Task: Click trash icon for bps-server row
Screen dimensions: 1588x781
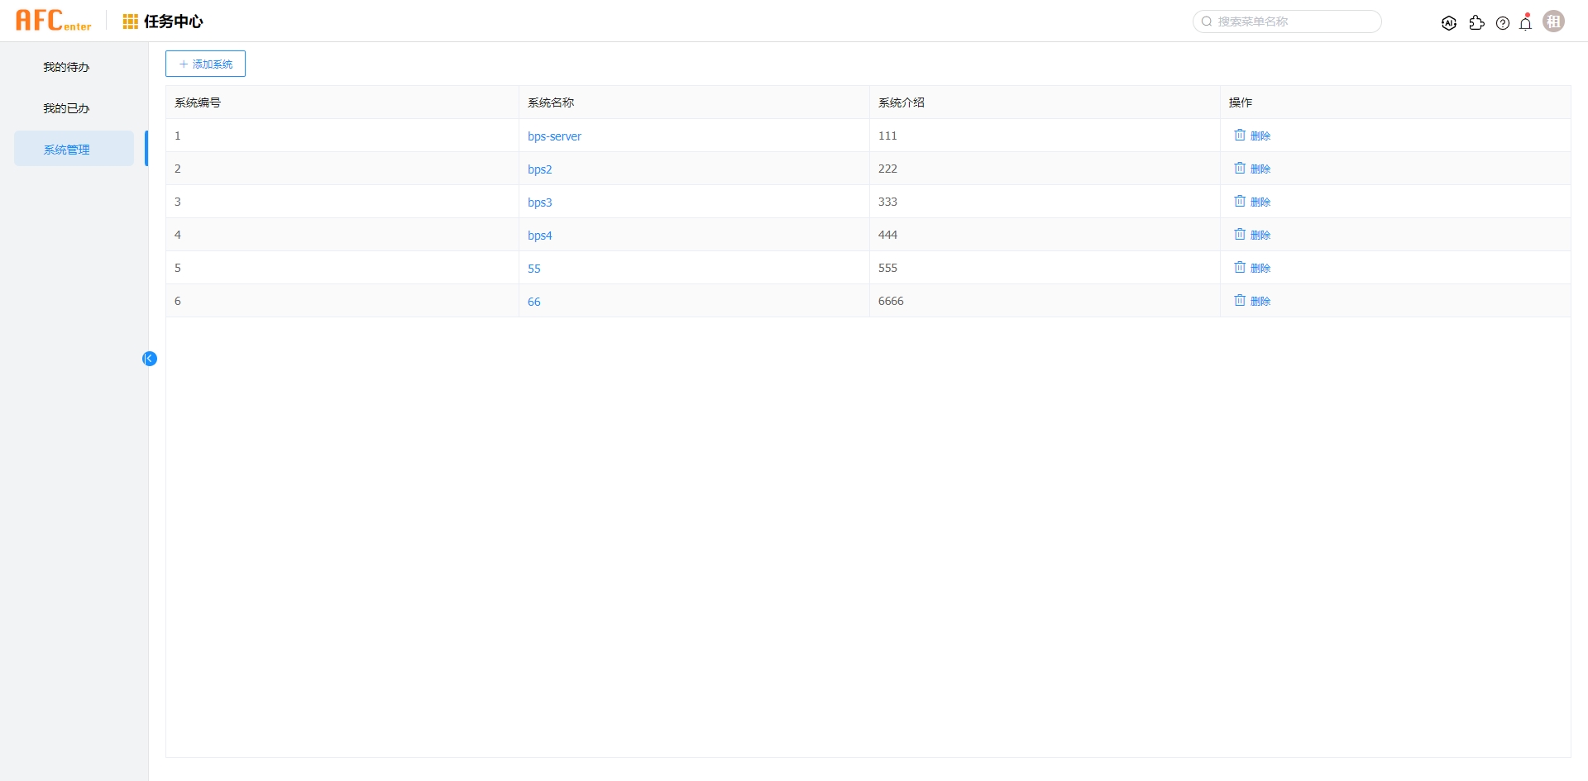Action: click(x=1240, y=135)
